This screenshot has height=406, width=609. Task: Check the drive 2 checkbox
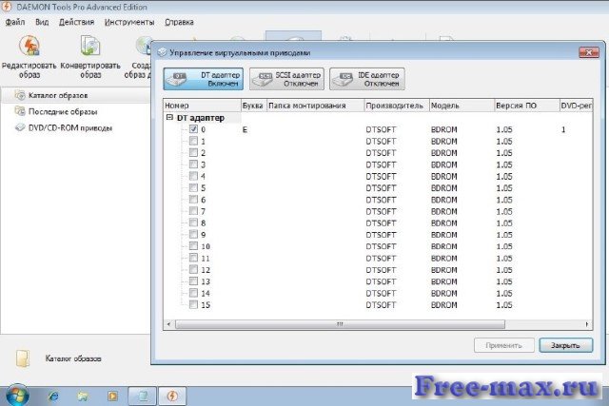click(x=193, y=152)
